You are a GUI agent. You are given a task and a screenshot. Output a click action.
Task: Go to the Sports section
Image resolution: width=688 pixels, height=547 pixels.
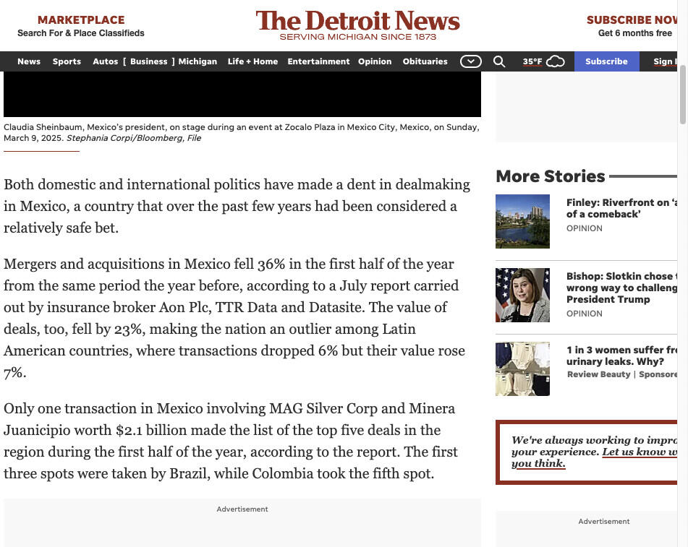click(67, 61)
